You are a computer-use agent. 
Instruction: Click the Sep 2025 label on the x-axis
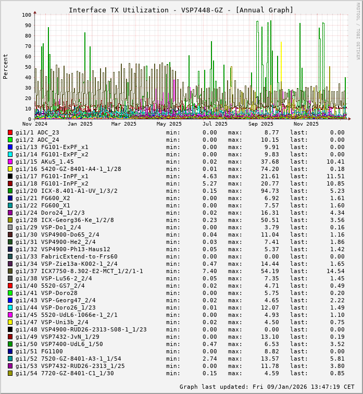[x=260, y=124]
